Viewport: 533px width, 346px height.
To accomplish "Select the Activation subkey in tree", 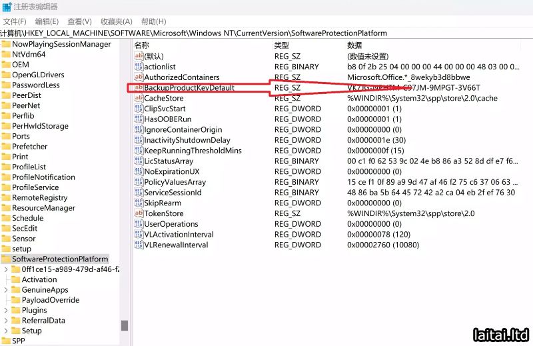I will tap(39, 279).
